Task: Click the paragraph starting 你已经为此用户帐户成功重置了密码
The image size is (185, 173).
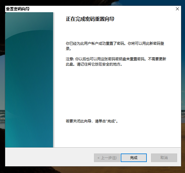Action: (x=115, y=46)
